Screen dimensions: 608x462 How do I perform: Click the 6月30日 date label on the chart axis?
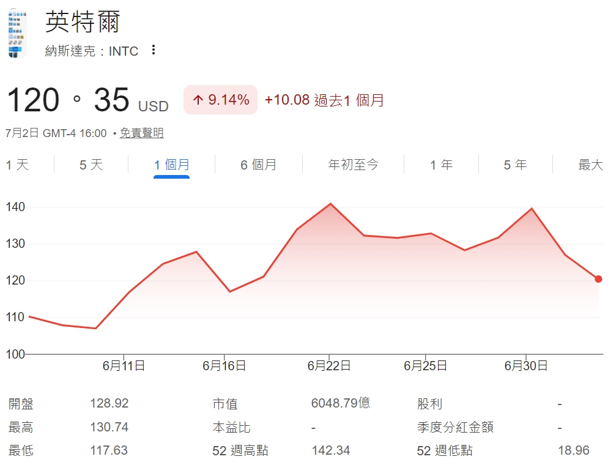(x=526, y=365)
